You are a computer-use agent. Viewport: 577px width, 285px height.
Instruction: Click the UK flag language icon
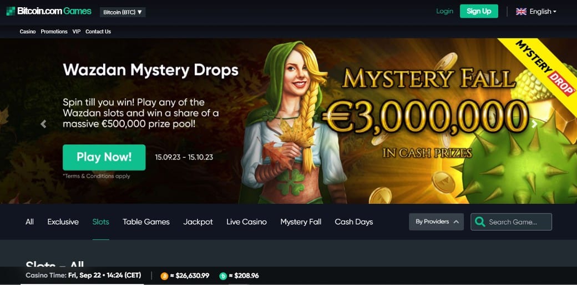pyautogui.click(x=521, y=12)
